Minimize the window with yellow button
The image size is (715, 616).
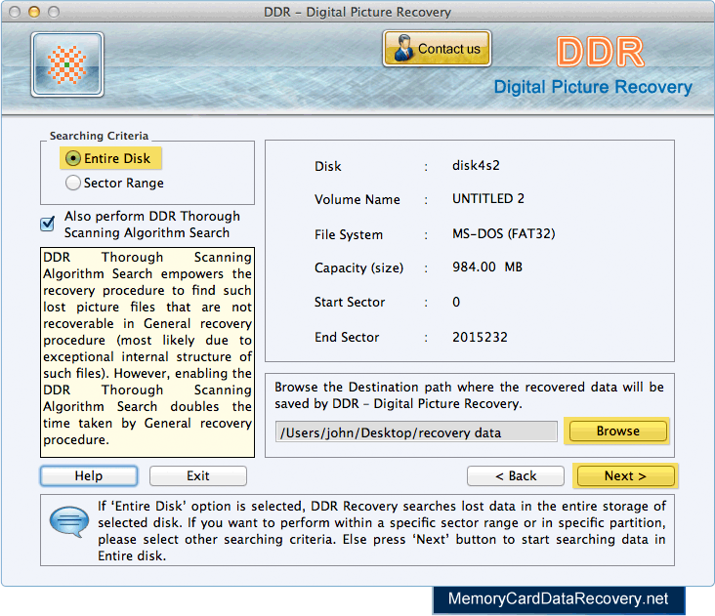[34, 12]
